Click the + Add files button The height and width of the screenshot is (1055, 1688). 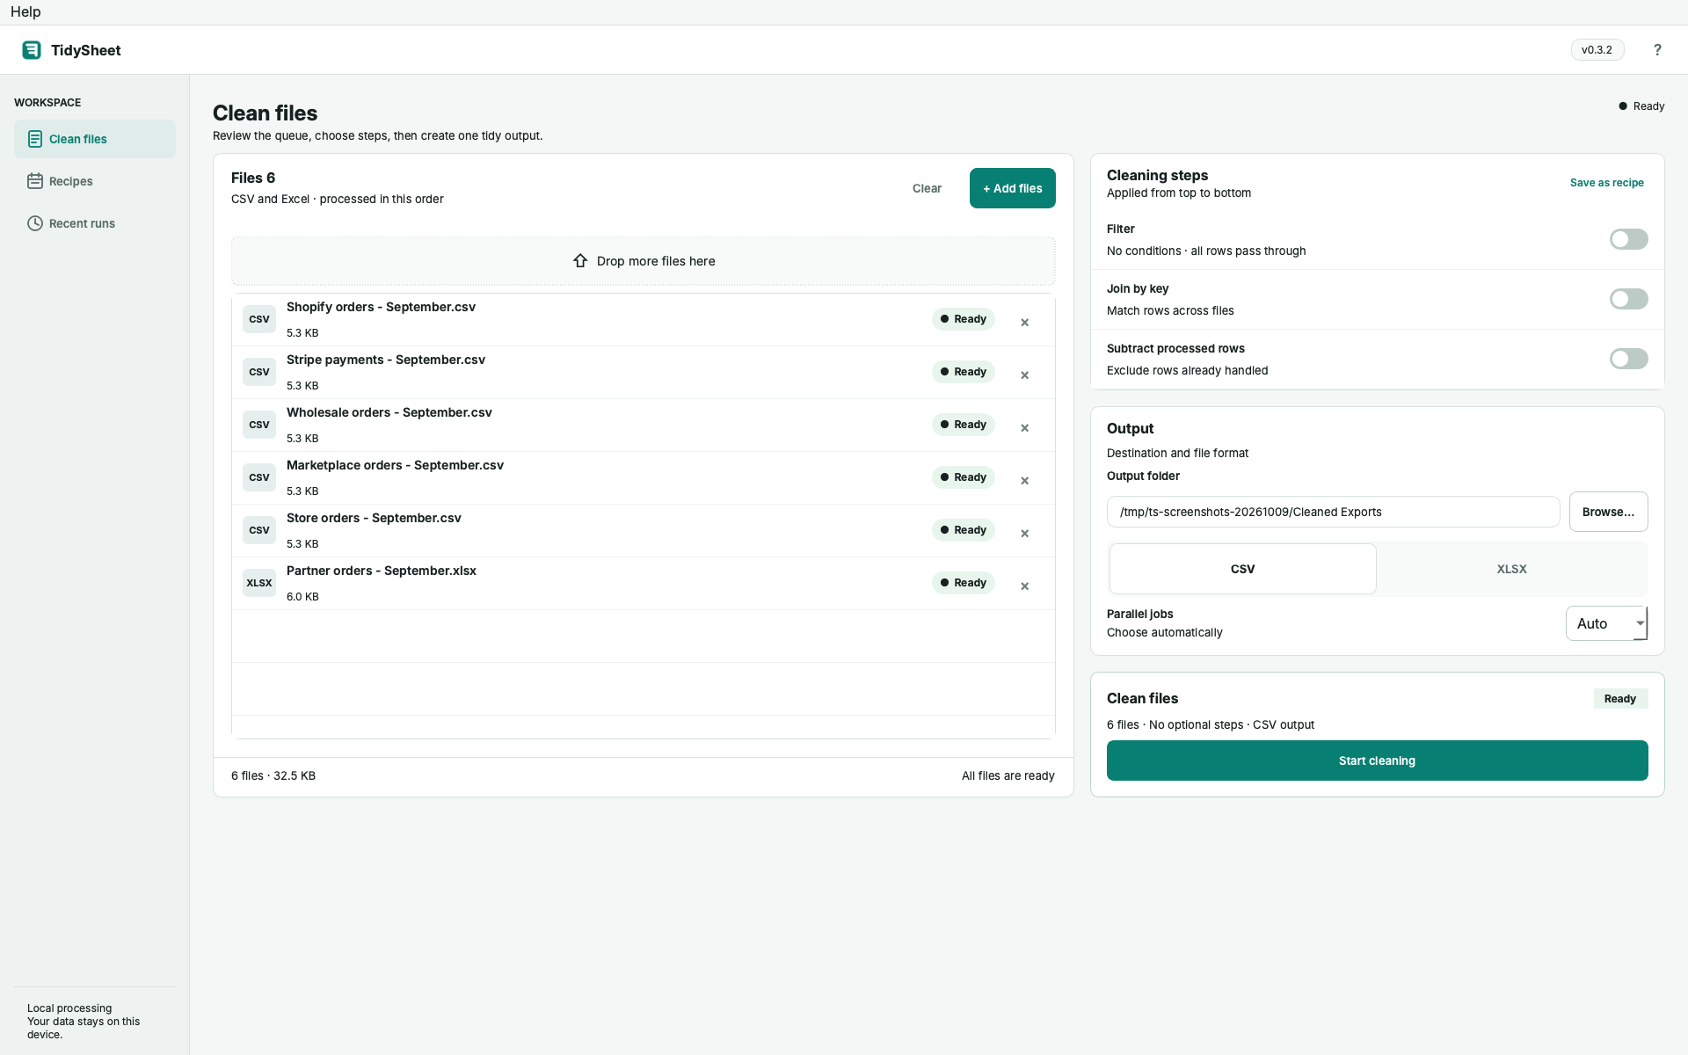[1013, 188]
